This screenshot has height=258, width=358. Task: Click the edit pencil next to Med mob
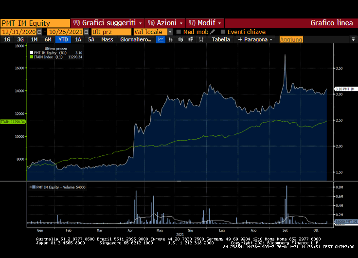tap(213, 32)
